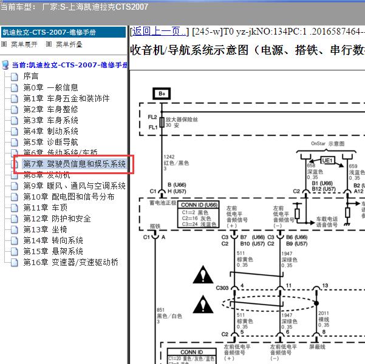Click the 2011 裸线 wire label
Image resolution: width=365 pixels, height=364 pixels.
tap(324, 319)
